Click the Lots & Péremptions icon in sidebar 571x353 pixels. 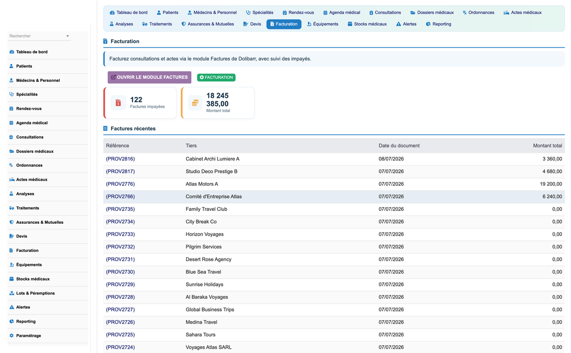click(11, 293)
